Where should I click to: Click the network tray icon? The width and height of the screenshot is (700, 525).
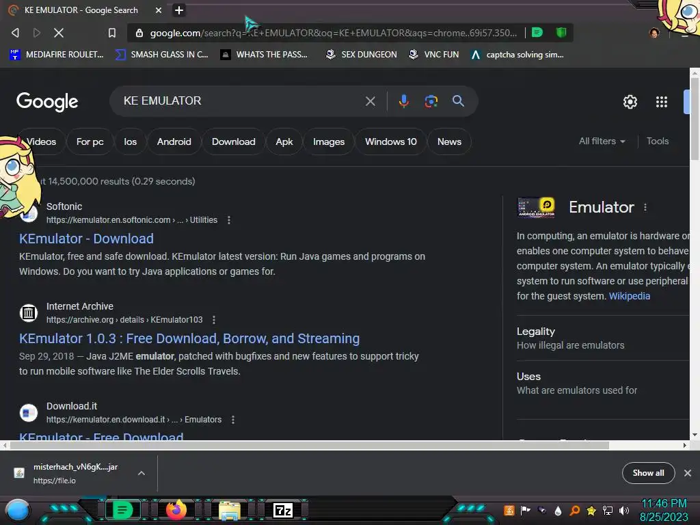(x=608, y=510)
